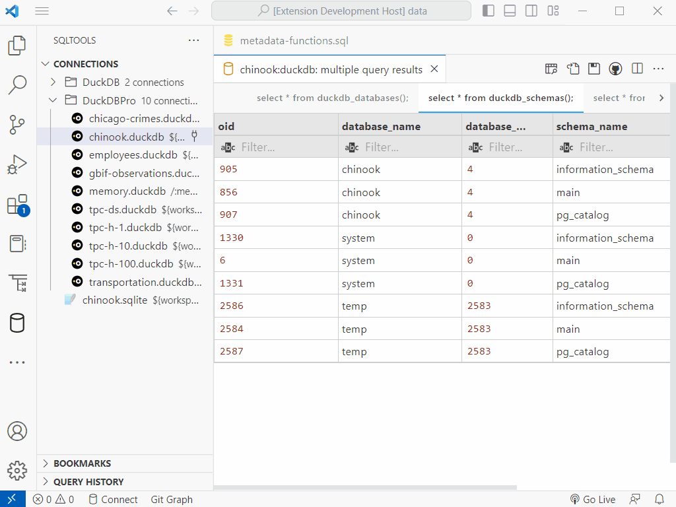Click Git Graph in the status bar
The width and height of the screenshot is (676, 507).
pos(171,500)
